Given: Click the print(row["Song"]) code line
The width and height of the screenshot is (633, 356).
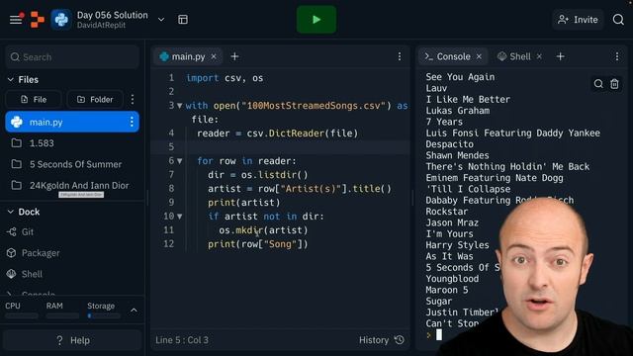Looking at the screenshot, I should pos(258,244).
